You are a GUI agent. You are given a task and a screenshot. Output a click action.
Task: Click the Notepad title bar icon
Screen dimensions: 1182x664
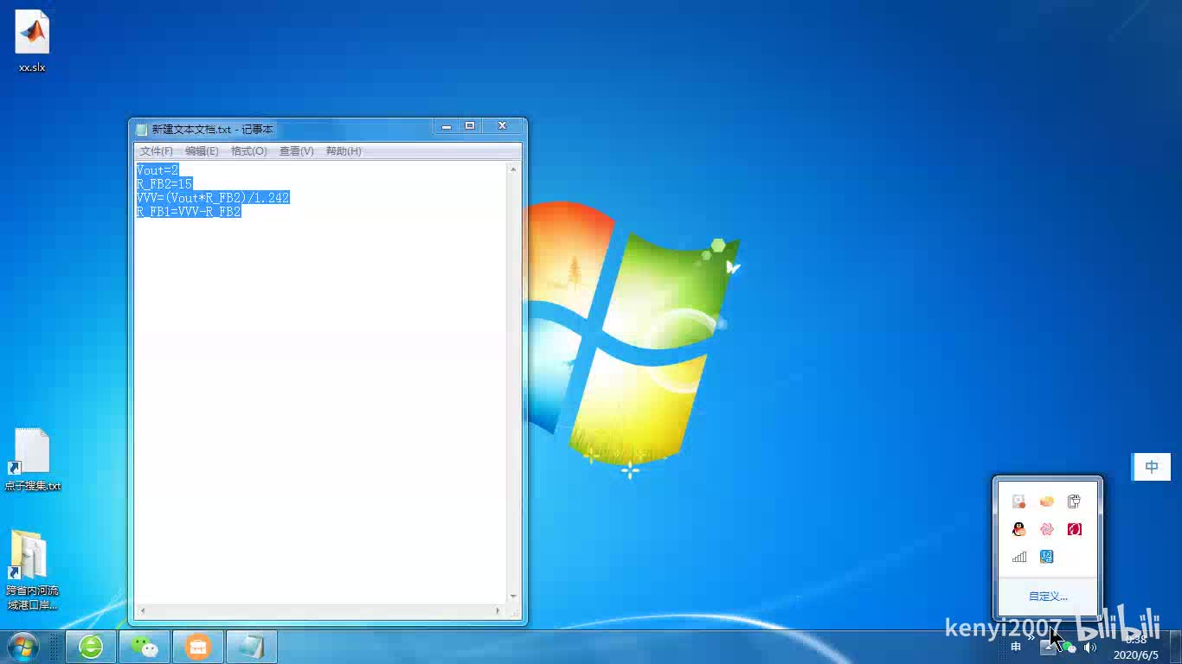pos(142,130)
